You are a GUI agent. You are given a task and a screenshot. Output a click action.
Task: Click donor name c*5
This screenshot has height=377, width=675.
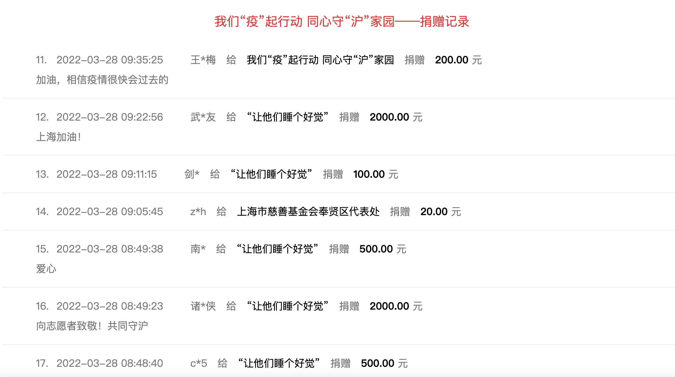point(199,363)
